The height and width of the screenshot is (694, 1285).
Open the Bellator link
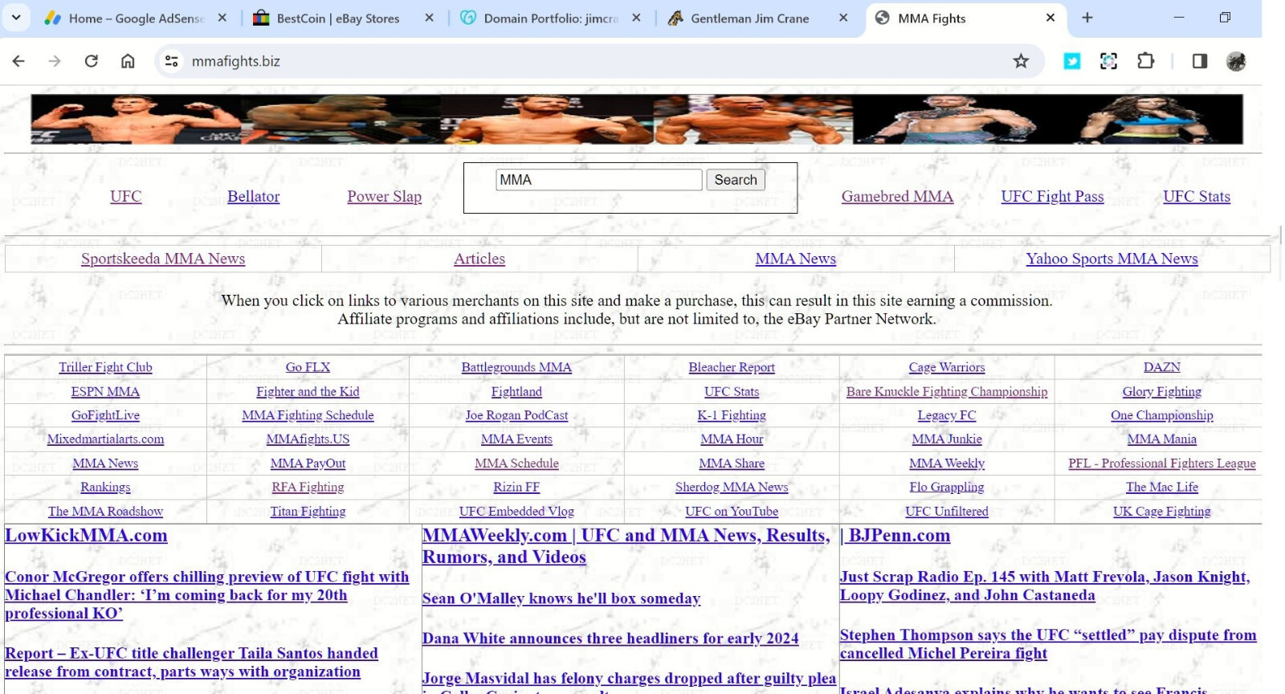coord(254,197)
